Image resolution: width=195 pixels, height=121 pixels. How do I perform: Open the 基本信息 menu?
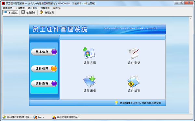(7, 8)
